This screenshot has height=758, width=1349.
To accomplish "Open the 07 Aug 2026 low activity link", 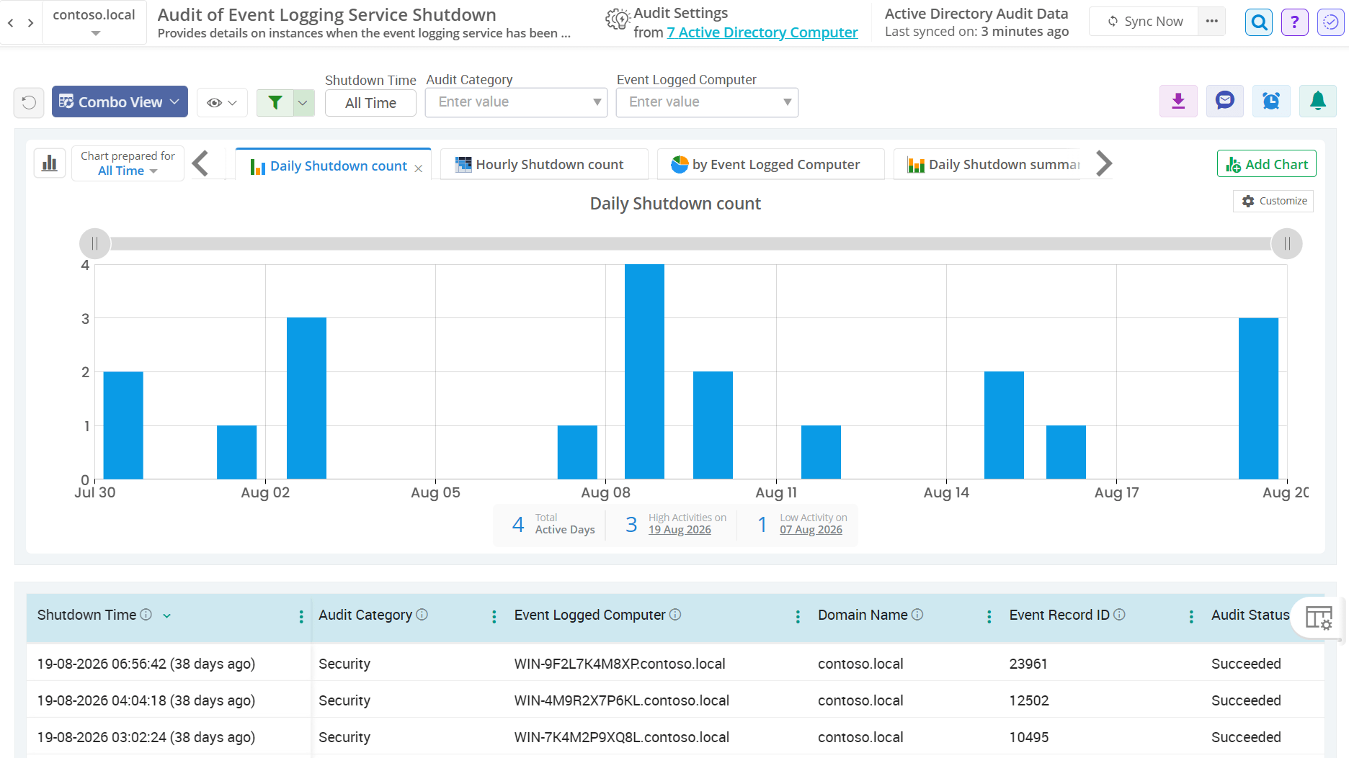I will pos(811,530).
